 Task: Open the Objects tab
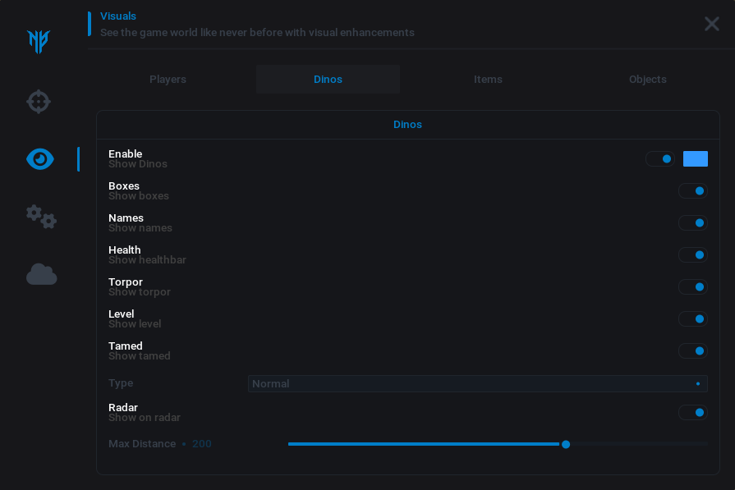(647, 80)
